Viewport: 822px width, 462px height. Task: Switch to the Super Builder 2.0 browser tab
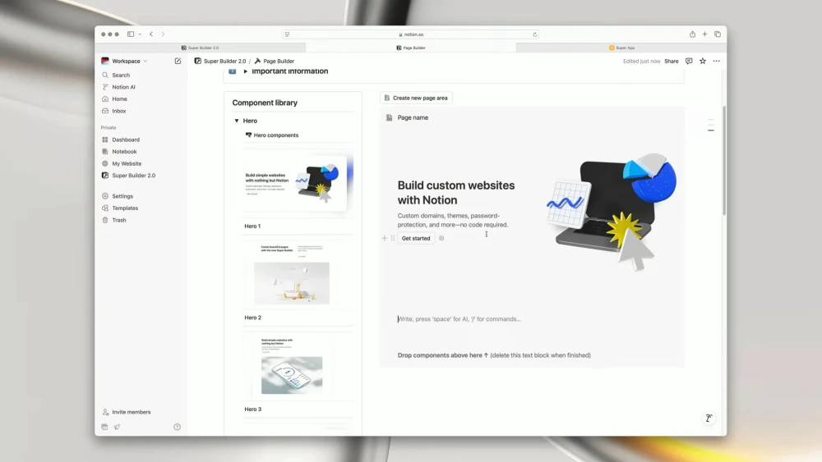point(201,48)
